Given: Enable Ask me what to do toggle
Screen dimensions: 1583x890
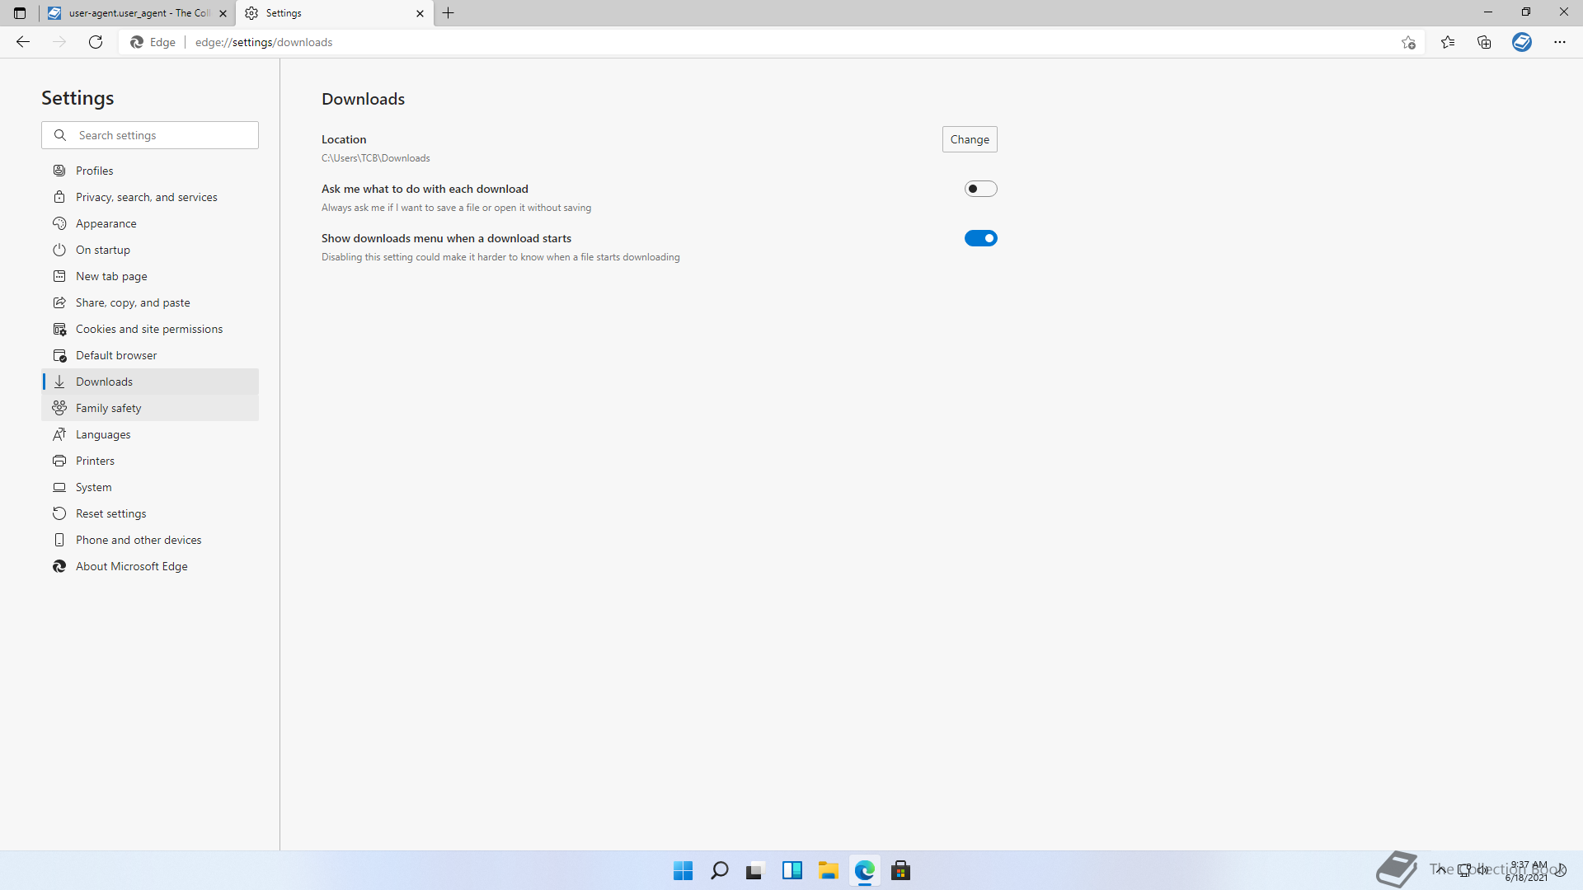Looking at the screenshot, I should pyautogui.click(x=980, y=189).
